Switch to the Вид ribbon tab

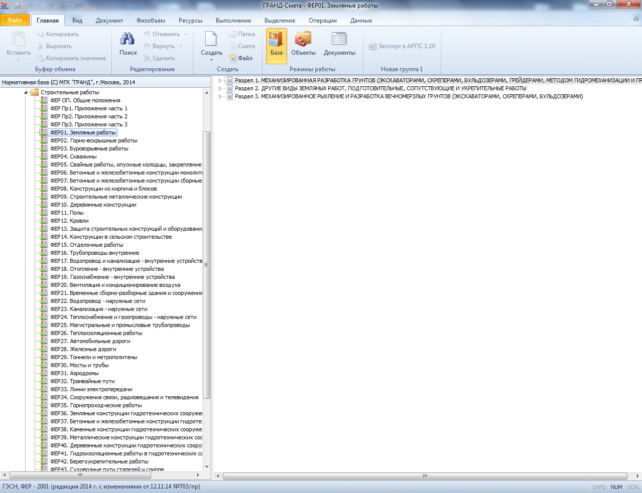77,21
